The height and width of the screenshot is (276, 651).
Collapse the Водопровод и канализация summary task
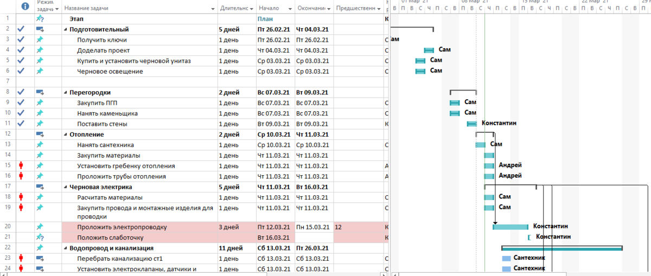click(66, 248)
